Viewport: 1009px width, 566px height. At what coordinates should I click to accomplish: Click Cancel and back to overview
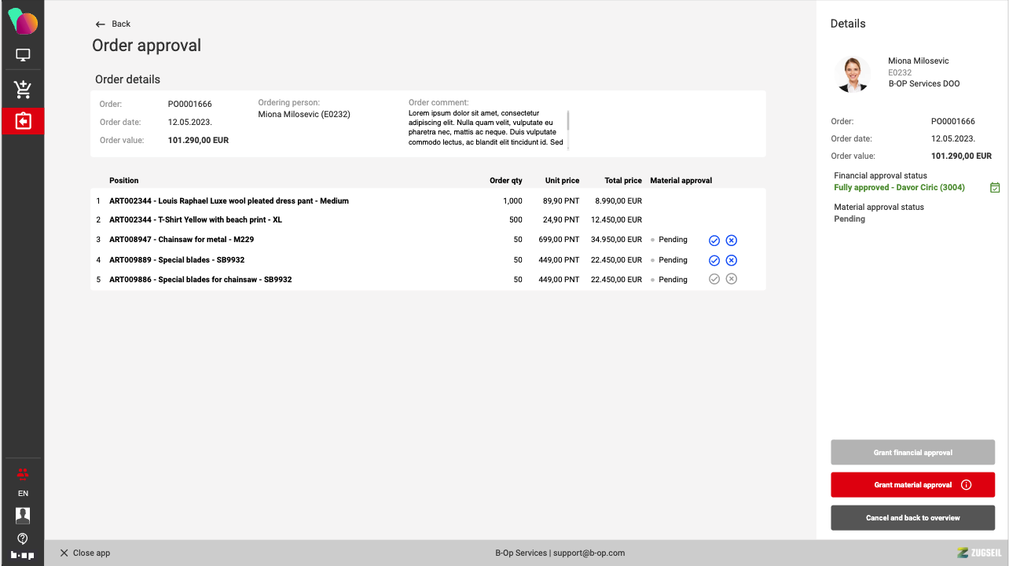pos(912,518)
